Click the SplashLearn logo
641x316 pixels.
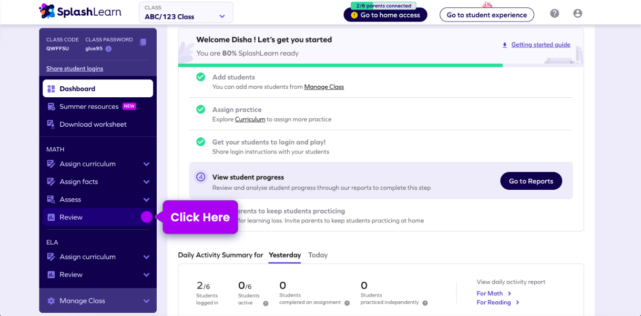pos(80,11)
